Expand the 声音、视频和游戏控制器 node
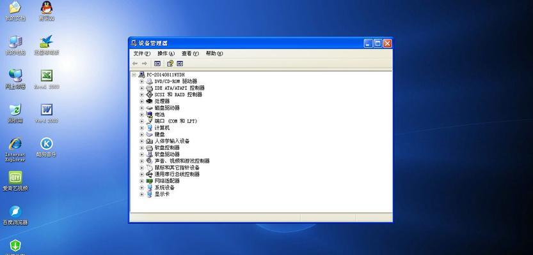The height and width of the screenshot is (255, 533). point(142,161)
